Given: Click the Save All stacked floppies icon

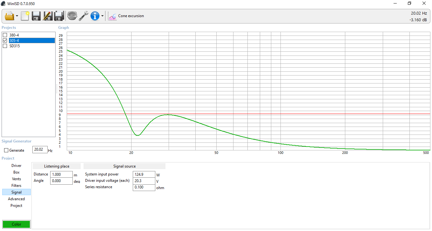Looking at the screenshot, I should pos(59,16).
